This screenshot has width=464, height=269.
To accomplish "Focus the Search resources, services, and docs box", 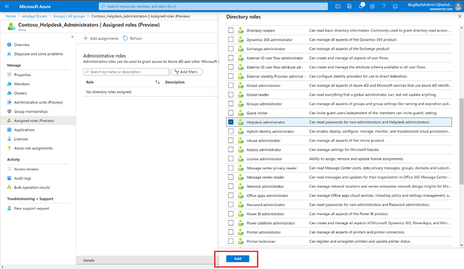I will [213, 6].
